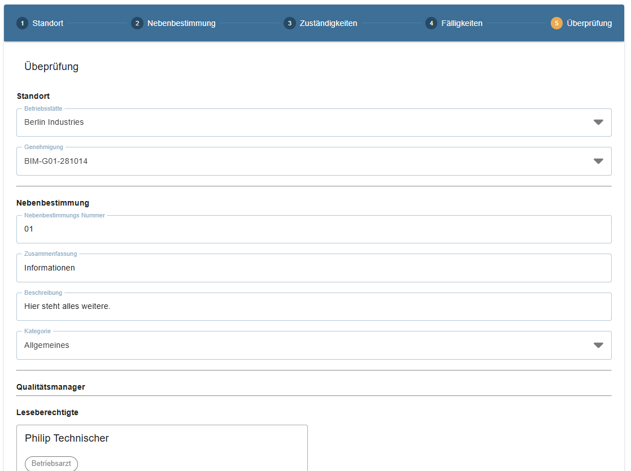Click the step 2 number circle
This screenshot has height=471, width=631.
(137, 23)
